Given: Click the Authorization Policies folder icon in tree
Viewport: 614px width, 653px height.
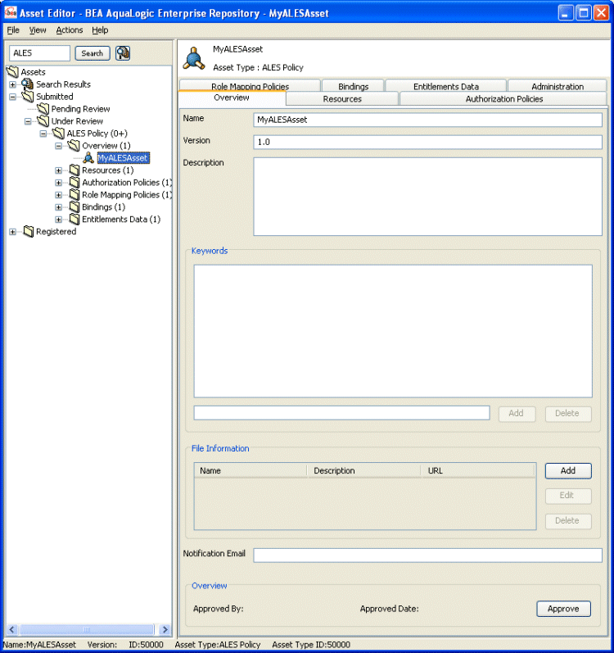Looking at the screenshot, I should click(x=74, y=183).
